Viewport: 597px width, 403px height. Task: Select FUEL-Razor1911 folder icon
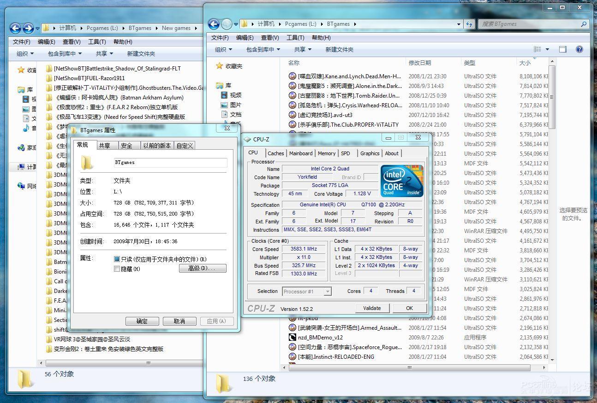pyautogui.click(x=49, y=78)
